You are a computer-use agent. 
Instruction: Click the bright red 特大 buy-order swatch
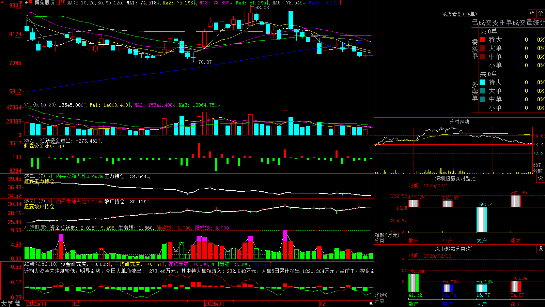pyautogui.click(x=482, y=40)
